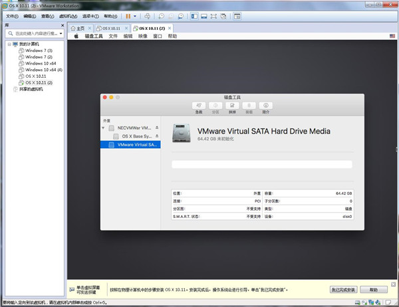The image size is (399, 307).
Task: Open the Snapshot Manager toolbar icon
Action: point(180,16)
